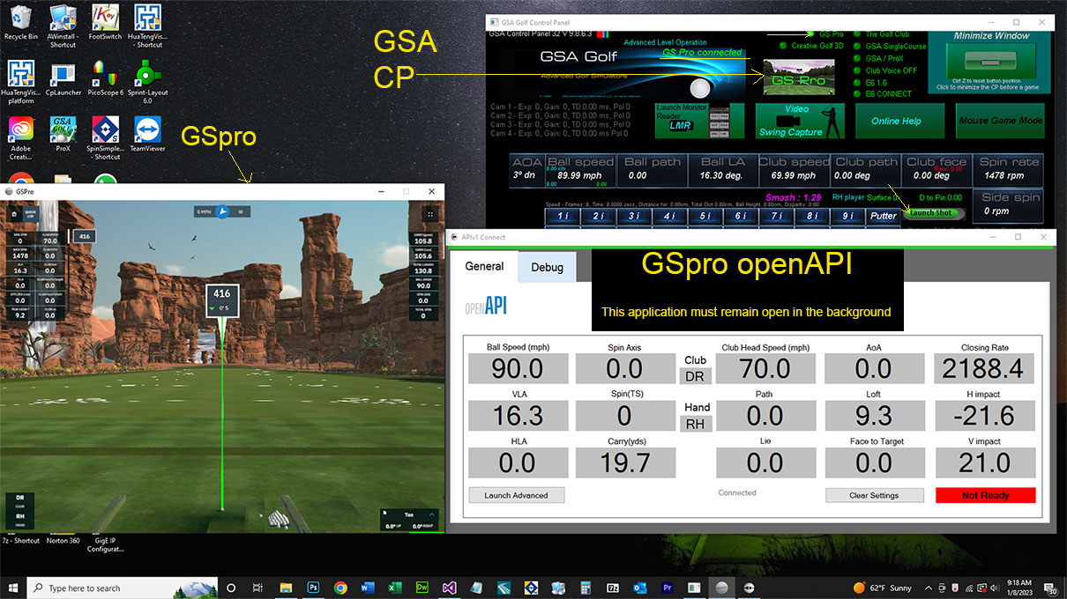Switch to the General tab in APIv1 Connect

(x=484, y=266)
